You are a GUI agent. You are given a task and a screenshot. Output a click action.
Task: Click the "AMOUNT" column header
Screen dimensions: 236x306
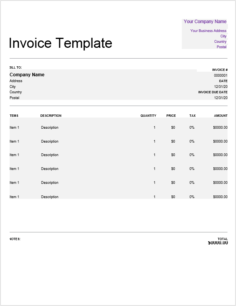tap(221, 116)
